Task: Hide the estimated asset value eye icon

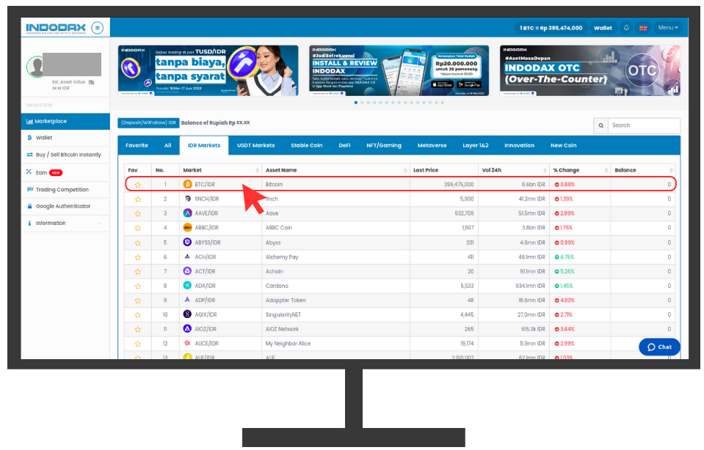Action: (92, 82)
